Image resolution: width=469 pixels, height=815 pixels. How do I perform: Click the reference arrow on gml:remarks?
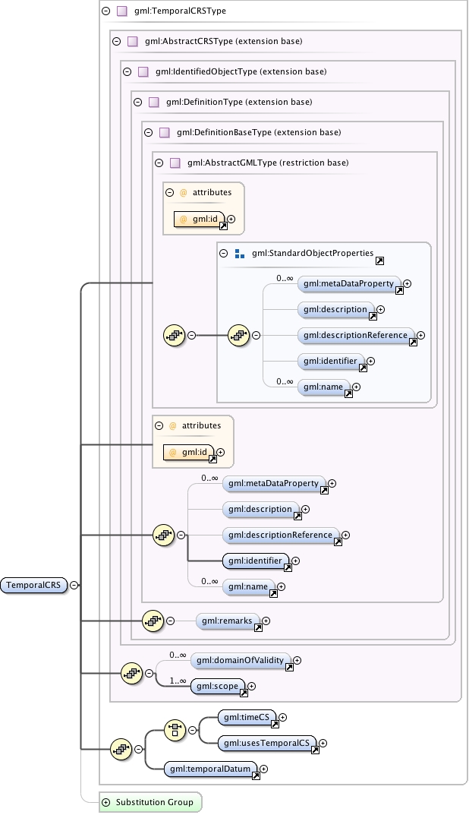(258, 628)
